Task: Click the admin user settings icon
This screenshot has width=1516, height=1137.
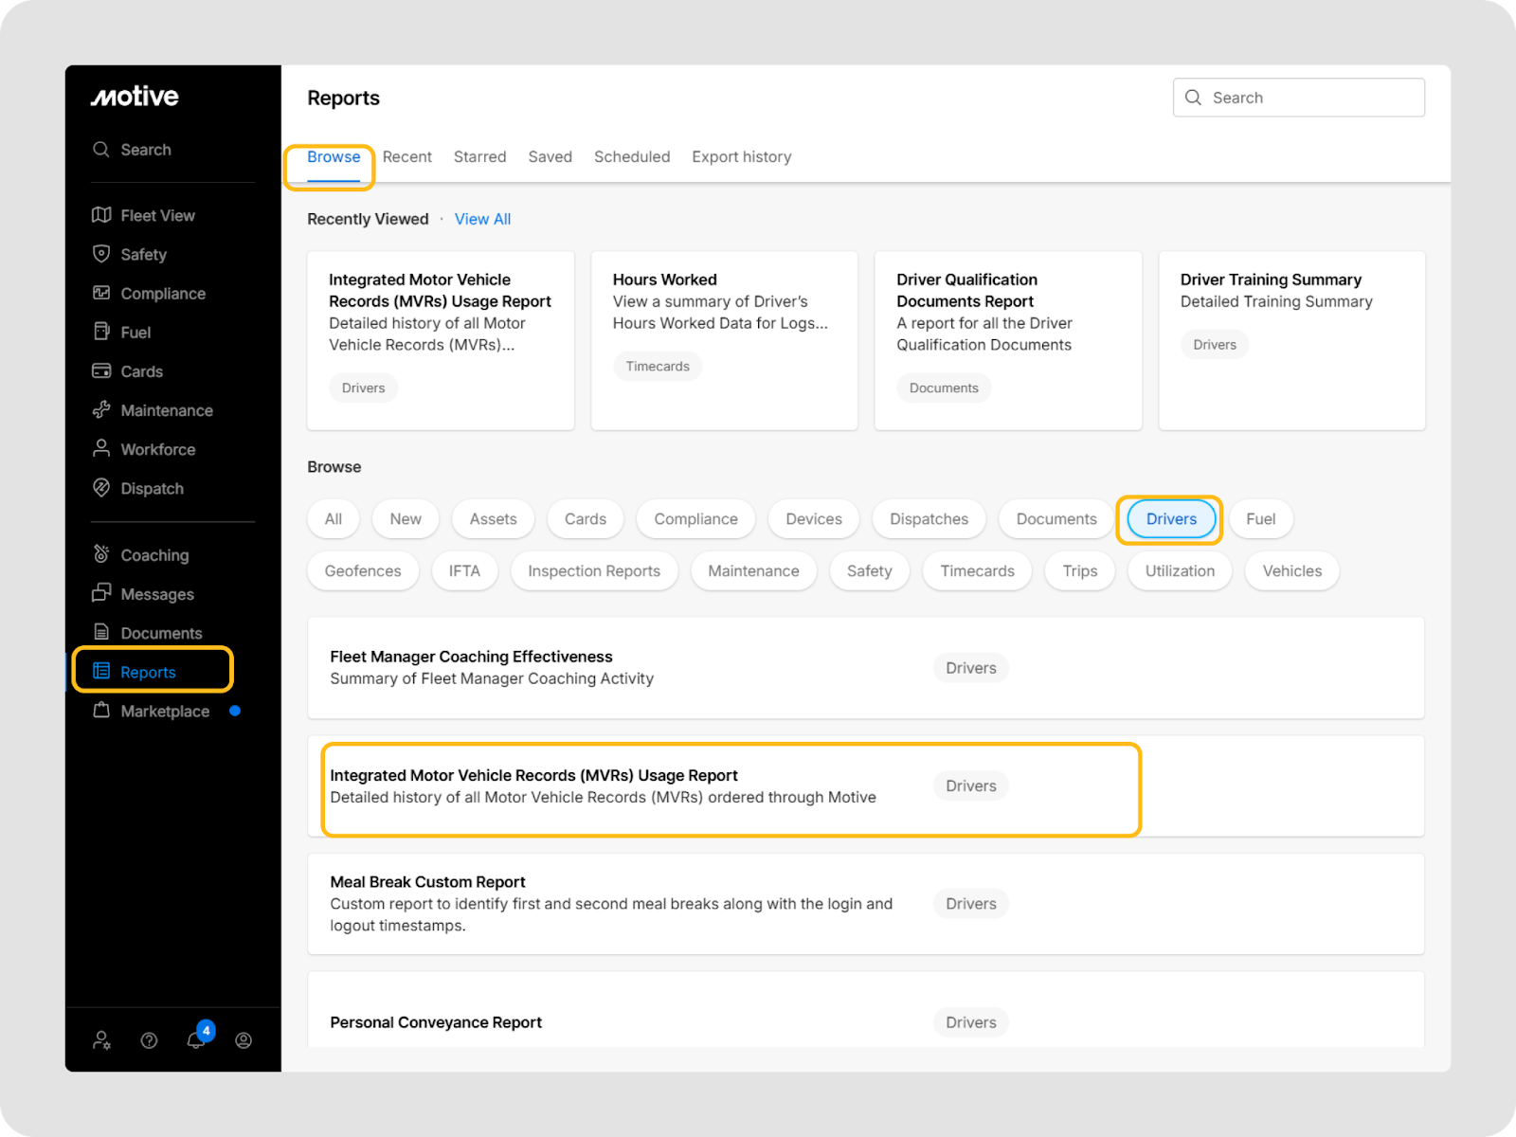Action: click(101, 1040)
